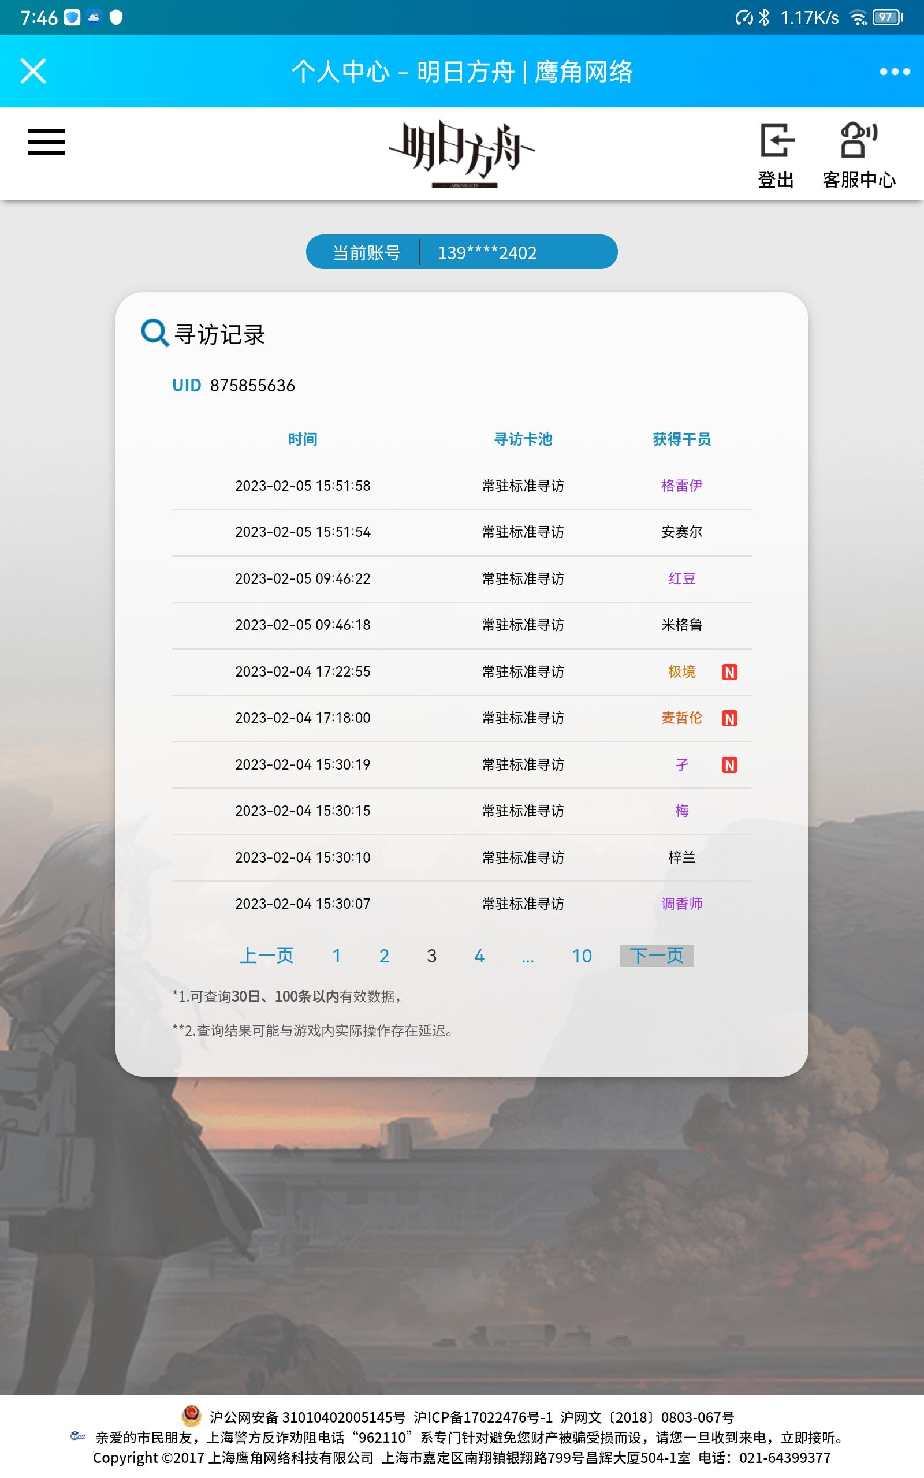Click timestamp 2023-02-04 17:18:00
924x1478 pixels.
click(x=303, y=718)
